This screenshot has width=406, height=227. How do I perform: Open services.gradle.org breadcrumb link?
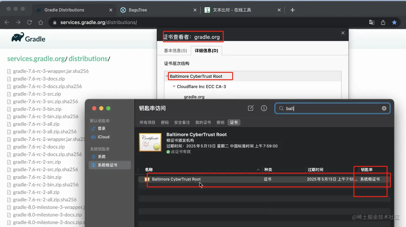[36, 59]
